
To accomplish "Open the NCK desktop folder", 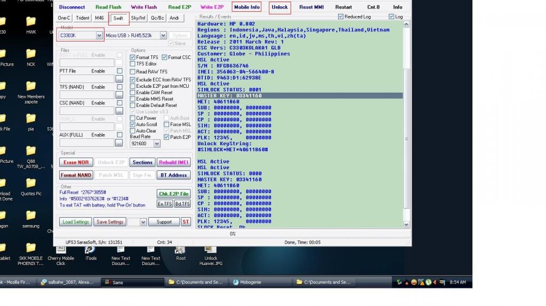I will [31, 54].
